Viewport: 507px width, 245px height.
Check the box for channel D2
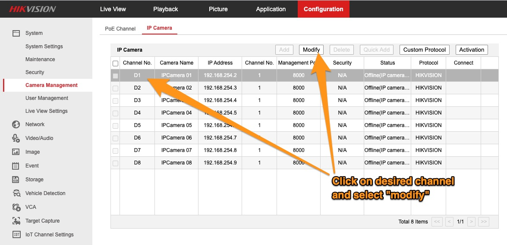115,88
